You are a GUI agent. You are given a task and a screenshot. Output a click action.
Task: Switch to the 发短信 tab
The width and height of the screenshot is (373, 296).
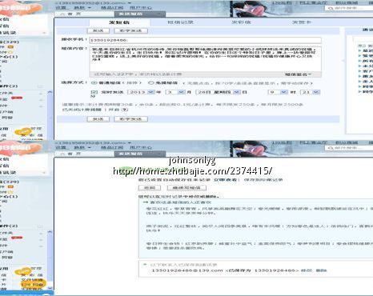[x=119, y=22]
